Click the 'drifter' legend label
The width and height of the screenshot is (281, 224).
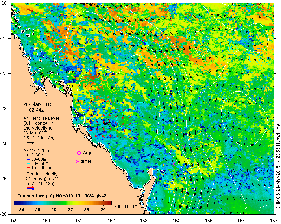click(x=86, y=161)
